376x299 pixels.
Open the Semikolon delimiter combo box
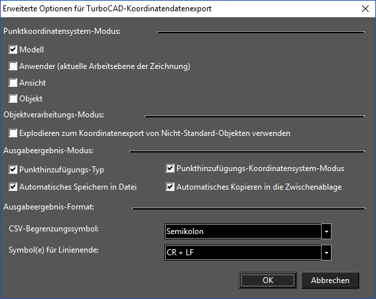(248, 231)
